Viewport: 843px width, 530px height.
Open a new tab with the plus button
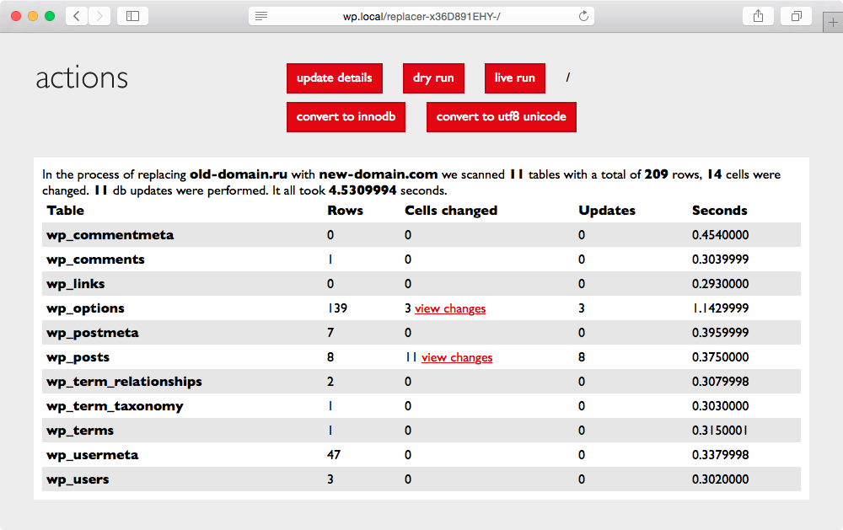(833, 23)
